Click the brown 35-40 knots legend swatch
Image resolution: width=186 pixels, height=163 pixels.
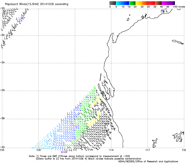[x=158, y=3]
